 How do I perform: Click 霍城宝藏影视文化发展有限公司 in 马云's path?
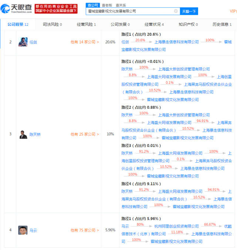pos(177,242)
